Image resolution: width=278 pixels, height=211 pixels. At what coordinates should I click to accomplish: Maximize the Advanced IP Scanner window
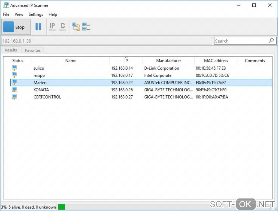[254, 5]
